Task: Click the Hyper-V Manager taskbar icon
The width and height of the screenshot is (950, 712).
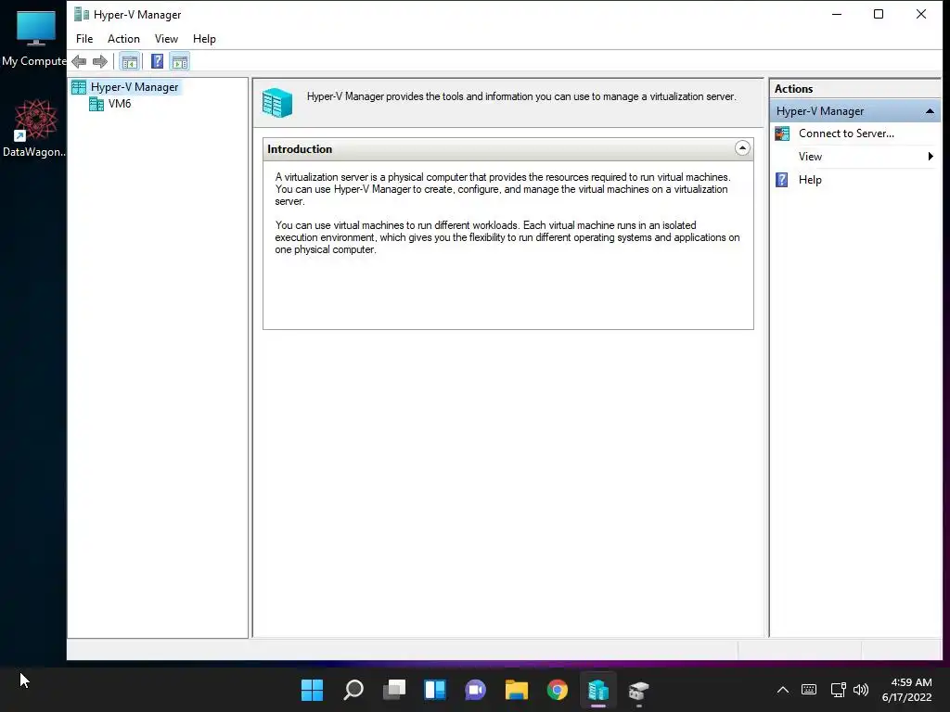Action: [x=598, y=690]
